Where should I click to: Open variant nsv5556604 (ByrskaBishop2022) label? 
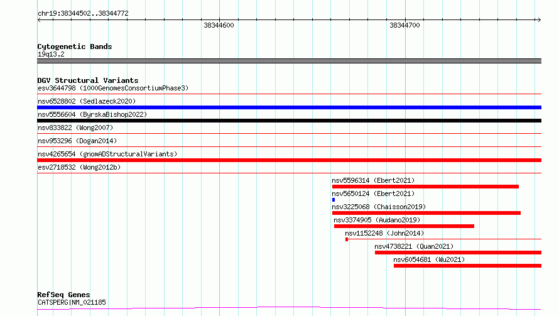[92, 114]
